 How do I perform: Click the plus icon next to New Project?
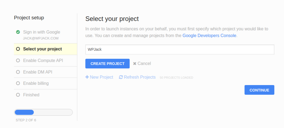pyautogui.click(x=87, y=77)
